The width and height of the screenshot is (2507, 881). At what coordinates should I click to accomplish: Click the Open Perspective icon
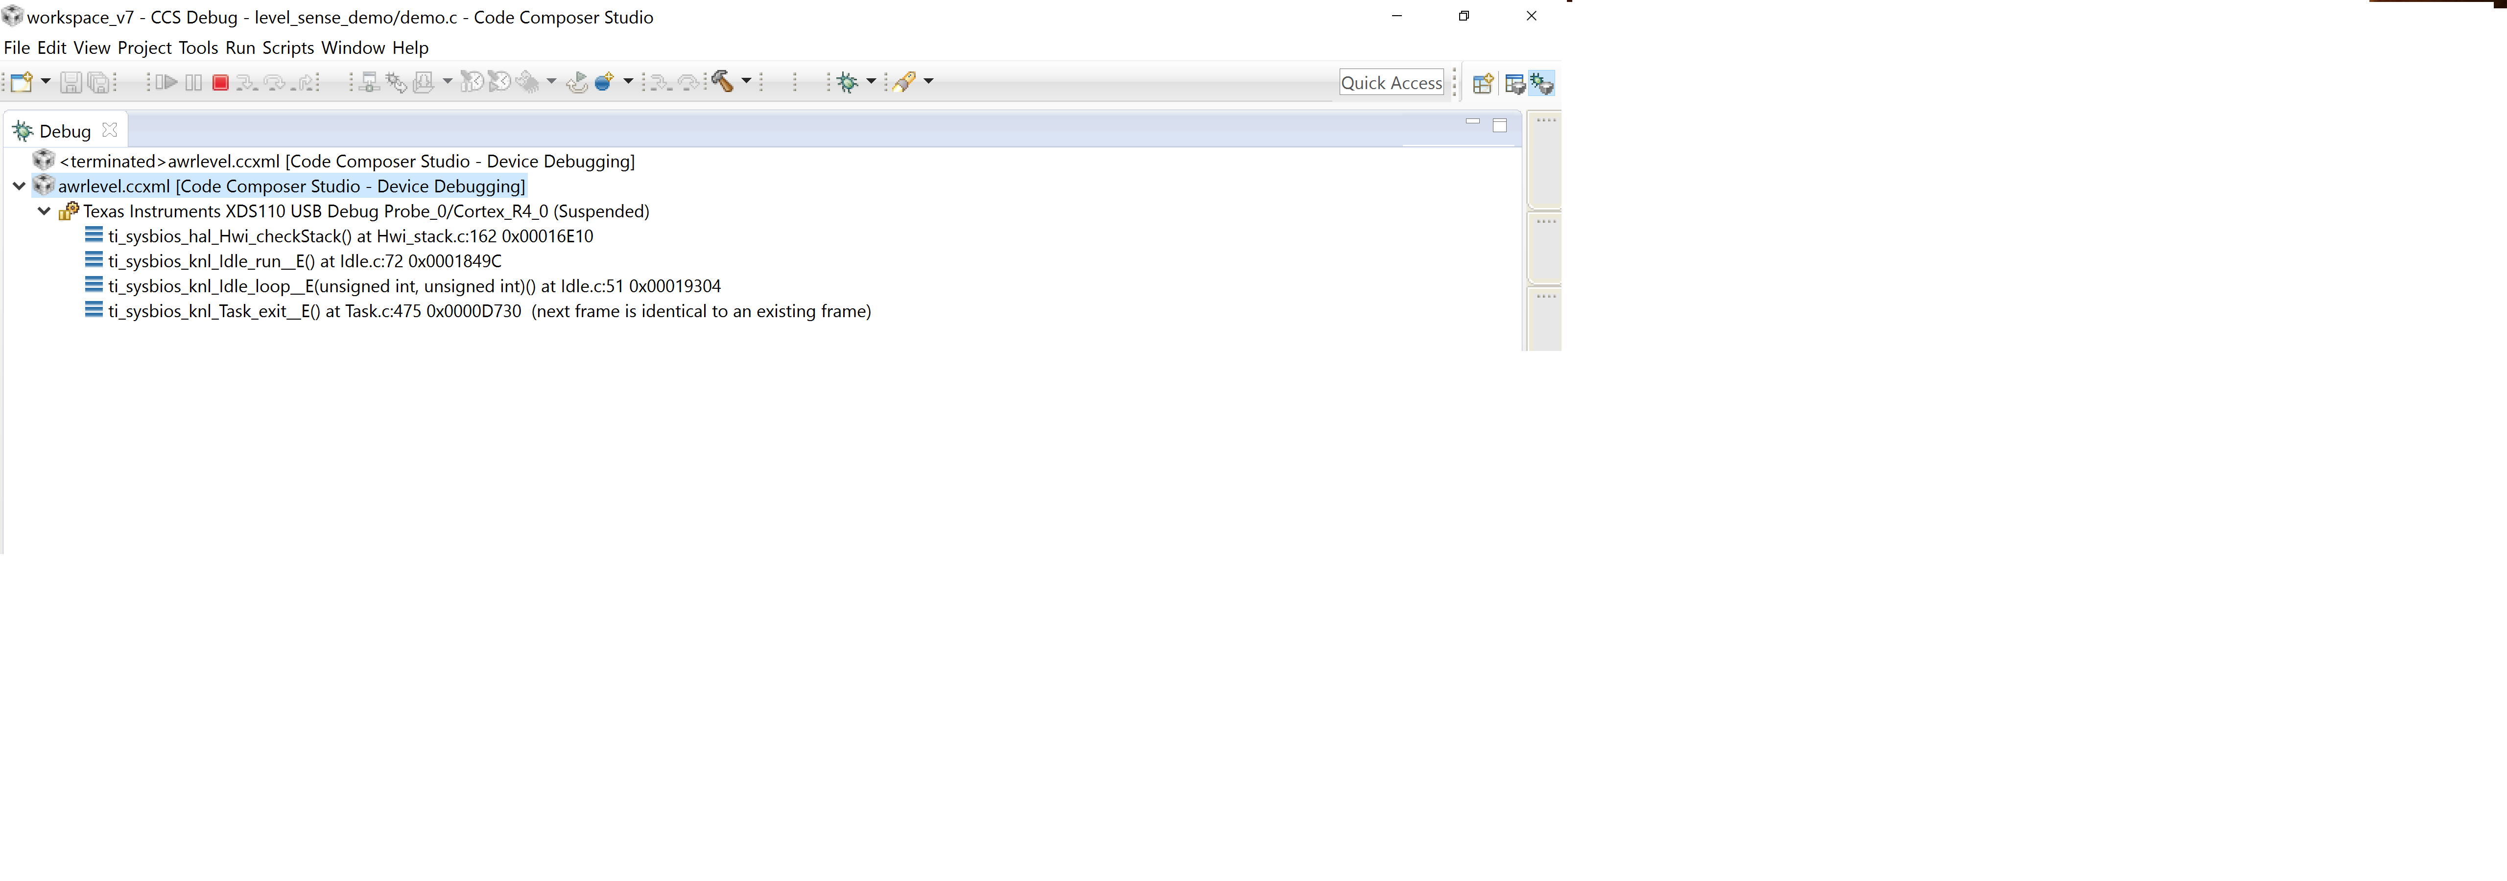[x=1482, y=84]
